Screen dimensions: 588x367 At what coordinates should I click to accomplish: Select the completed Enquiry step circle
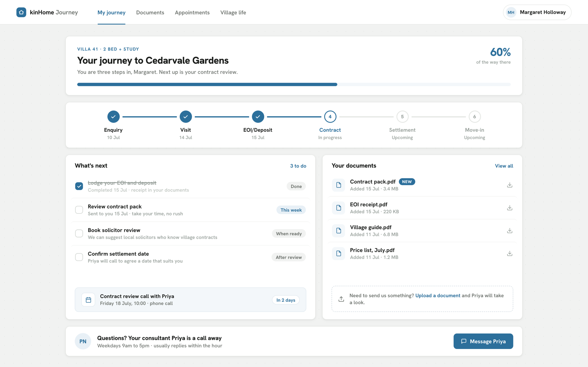click(x=113, y=117)
